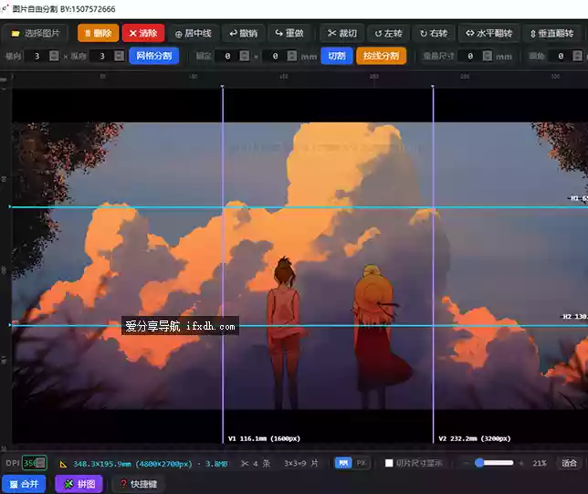Enable the 切片尺寸显示 checkbox
The image size is (588, 494).
(x=389, y=463)
